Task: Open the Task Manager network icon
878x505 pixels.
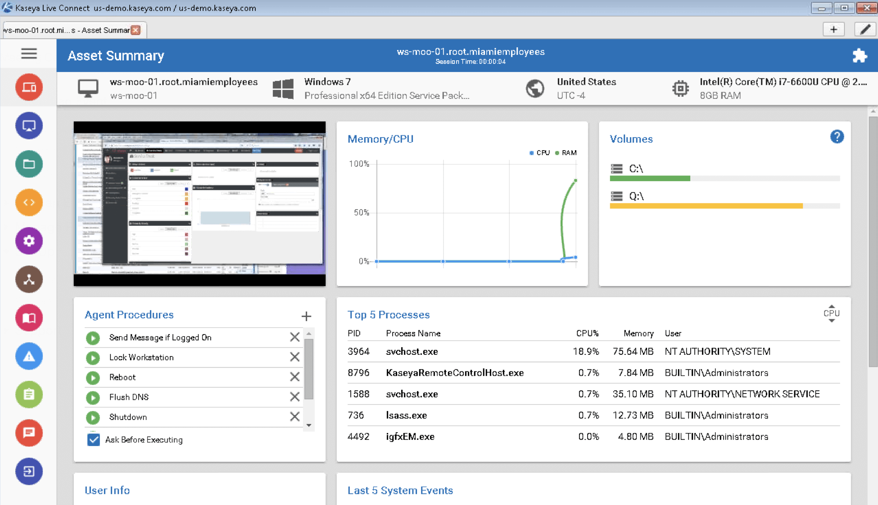Action: click(x=28, y=279)
